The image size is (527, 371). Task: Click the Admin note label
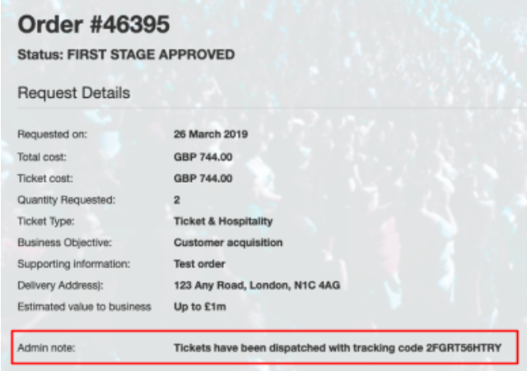46,348
